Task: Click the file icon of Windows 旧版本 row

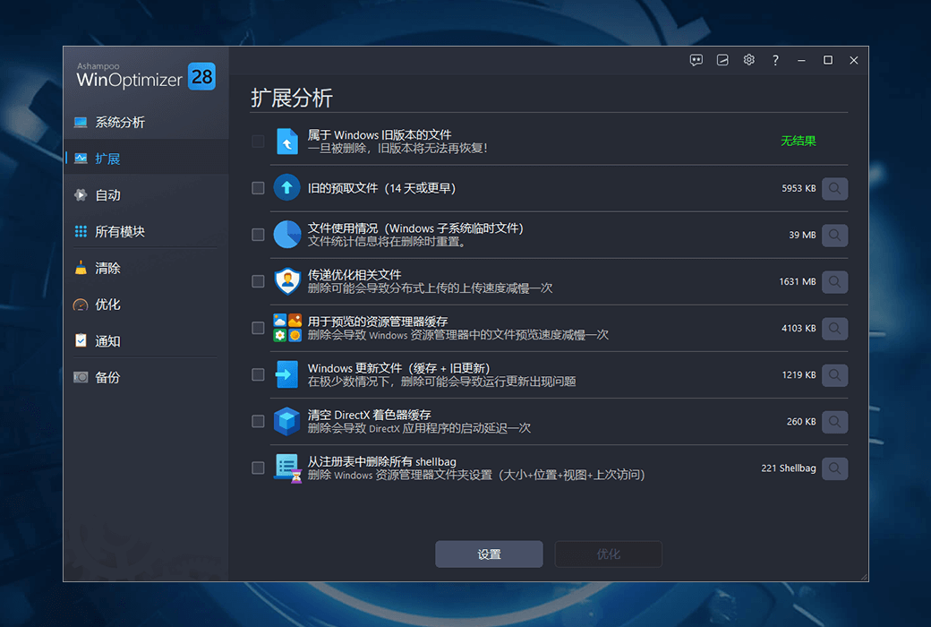Action: (x=287, y=142)
